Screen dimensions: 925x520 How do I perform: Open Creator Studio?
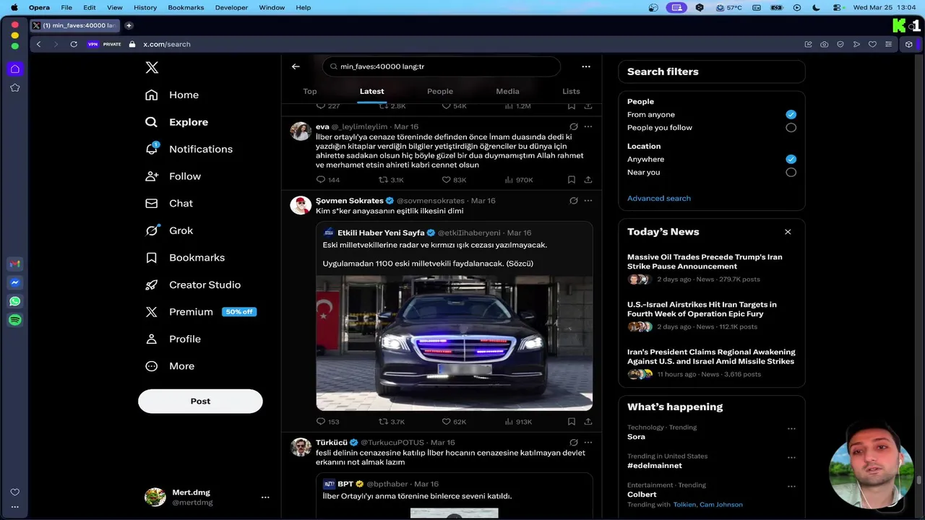click(193, 285)
